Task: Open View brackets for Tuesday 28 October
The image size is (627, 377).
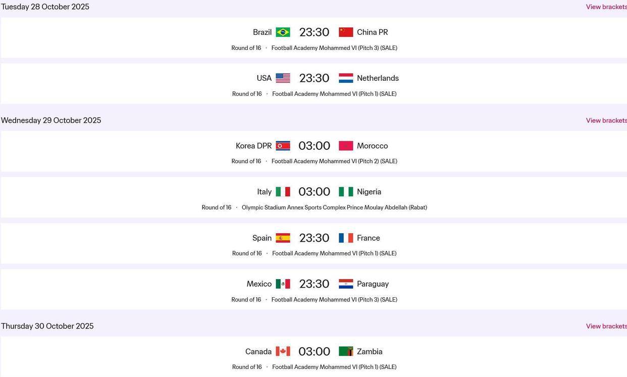Action: click(x=606, y=7)
